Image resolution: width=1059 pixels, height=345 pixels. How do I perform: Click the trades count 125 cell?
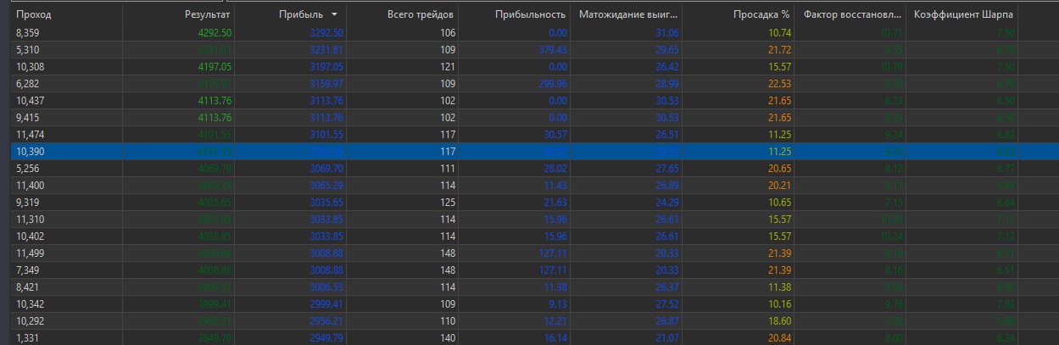pyautogui.click(x=448, y=203)
